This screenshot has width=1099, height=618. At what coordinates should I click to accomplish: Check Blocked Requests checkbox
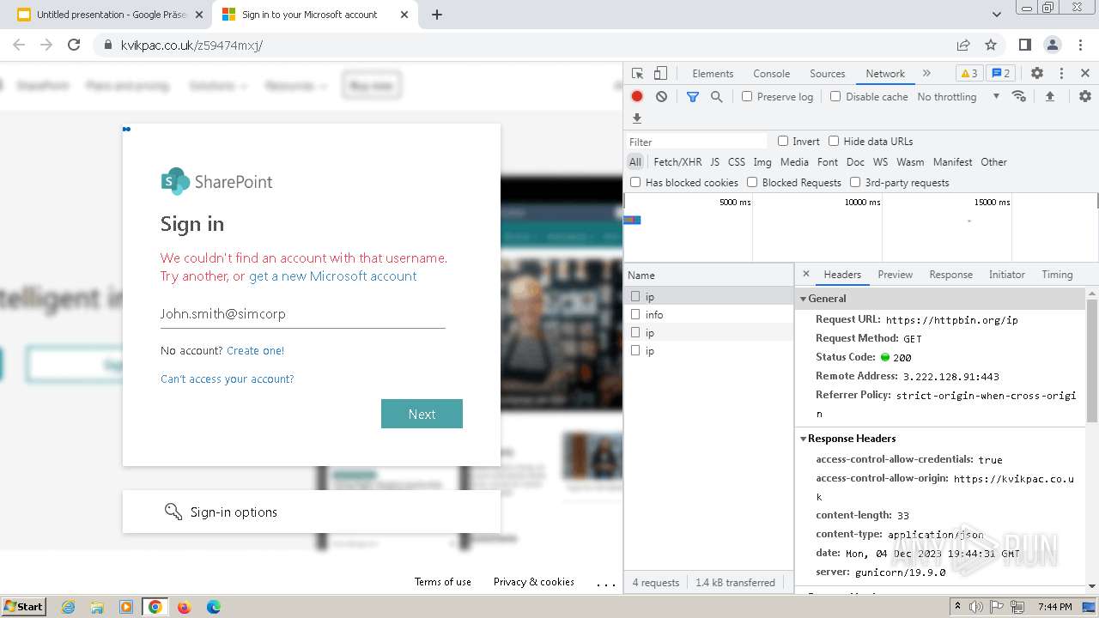(752, 182)
